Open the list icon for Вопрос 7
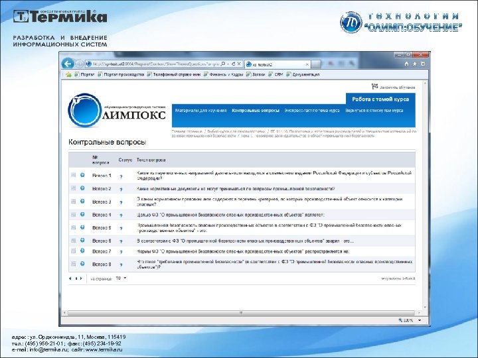The image size is (478, 358). [x=73, y=251]
